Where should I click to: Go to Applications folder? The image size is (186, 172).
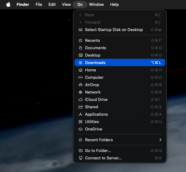pos(120,114)
